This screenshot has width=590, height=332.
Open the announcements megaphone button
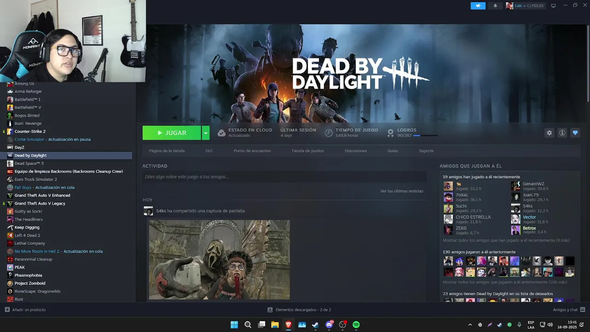pos(478,6)
